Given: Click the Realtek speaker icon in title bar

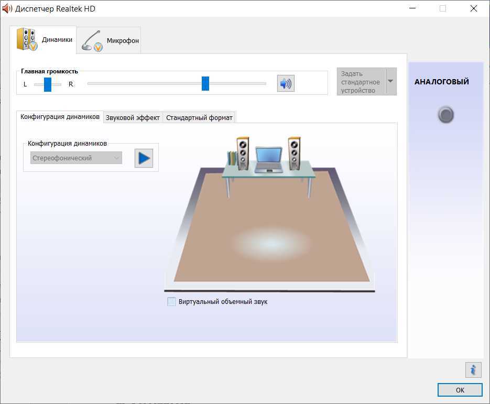Looking at the screenshot, I should point(7,8).
